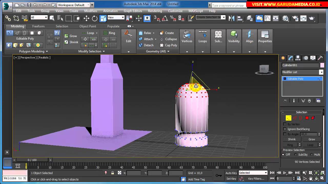Viewport: 328px width, 184px height.
Task: Open the Material Editor icon
Action: click(x=285, y=18)
